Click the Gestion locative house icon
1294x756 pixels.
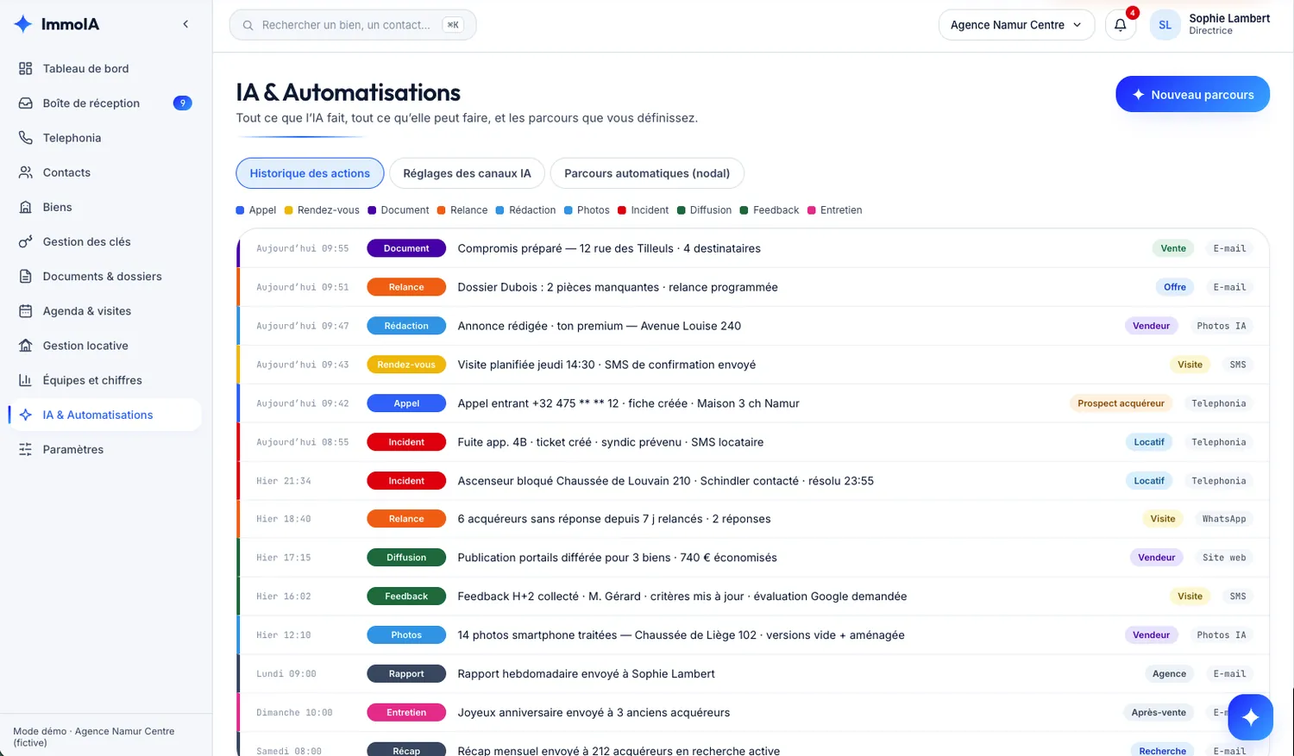(26, 346)
